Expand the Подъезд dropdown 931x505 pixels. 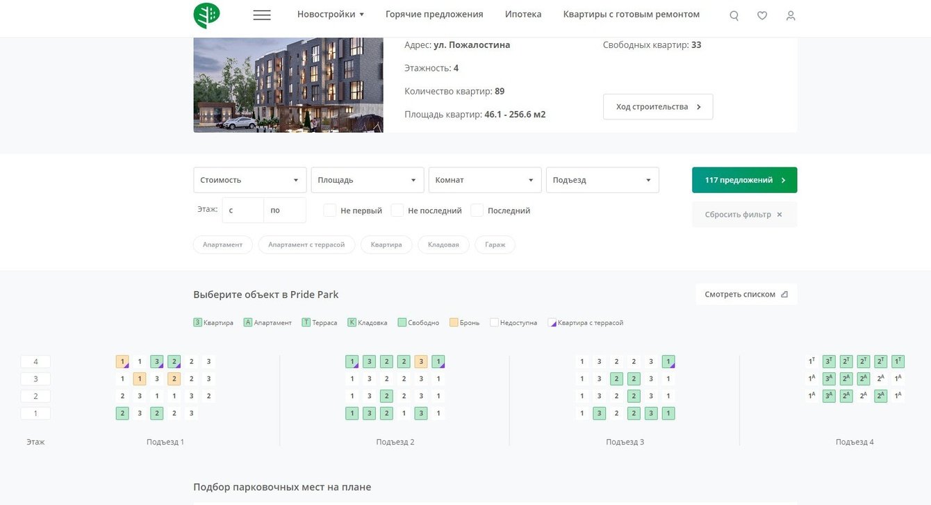[x=602, y=180]
